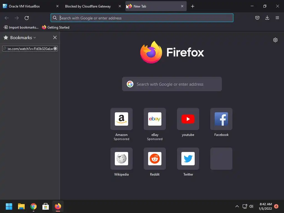Open notifications badge showing 4

(276, 206)
